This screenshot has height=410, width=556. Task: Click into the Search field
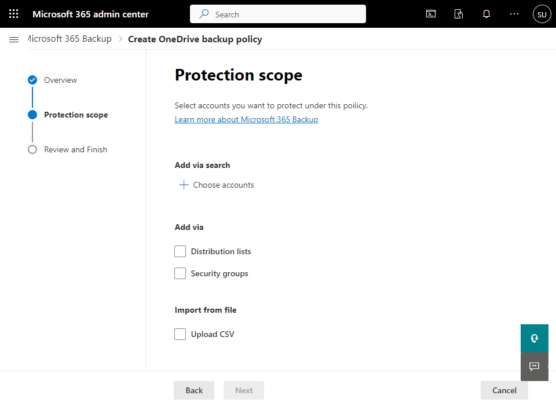click(284, 14)
